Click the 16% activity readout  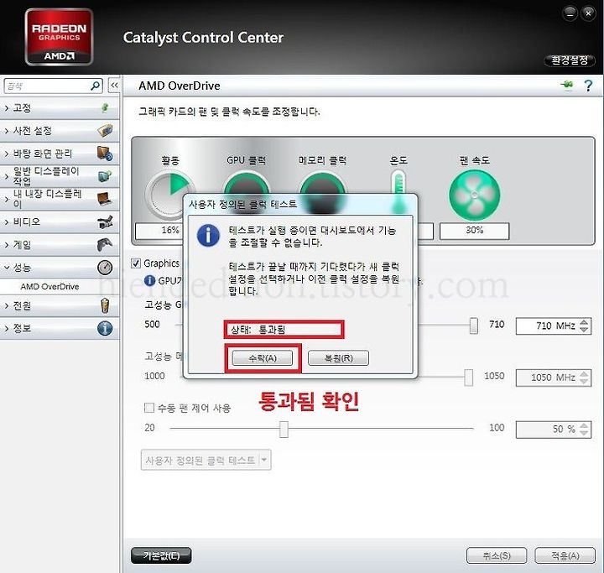click(159, 231)
